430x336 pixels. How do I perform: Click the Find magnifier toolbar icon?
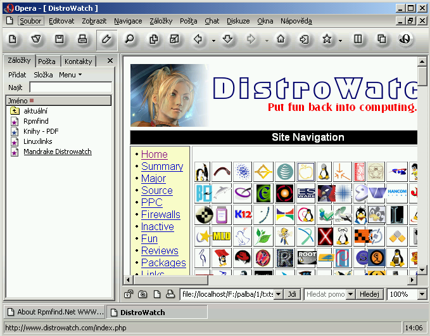point(129,39)
